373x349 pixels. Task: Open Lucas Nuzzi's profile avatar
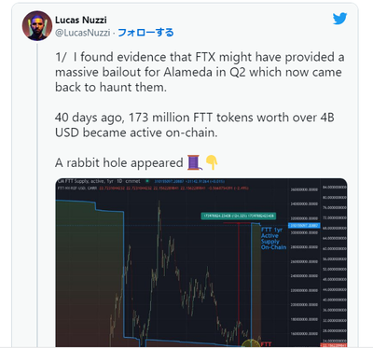click(x=37, y=26)
